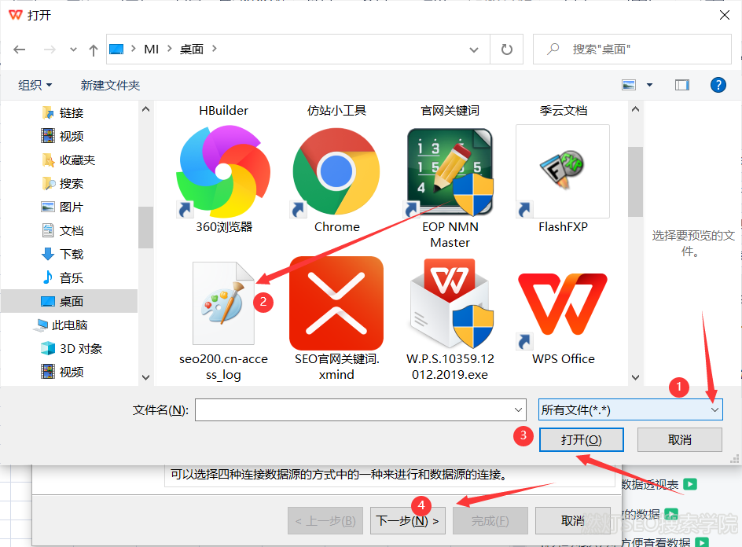Click the MI segment in address bar
742x547 pixels.
pos(152,50)
